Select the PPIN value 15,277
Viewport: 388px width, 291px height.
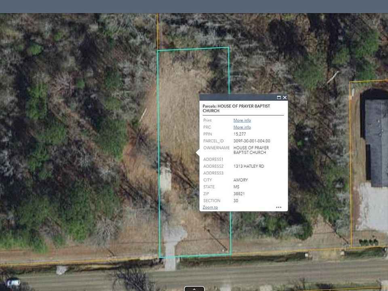tap(240, 134)
